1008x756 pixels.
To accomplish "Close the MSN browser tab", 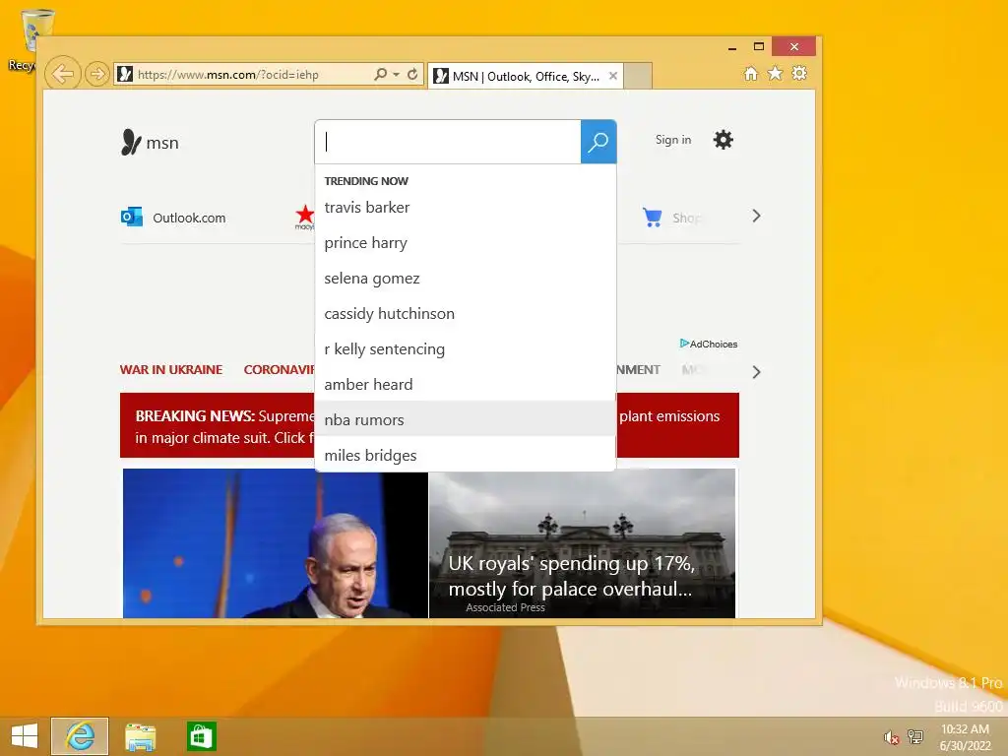I will pyautogui.click(x=613, y=76).
